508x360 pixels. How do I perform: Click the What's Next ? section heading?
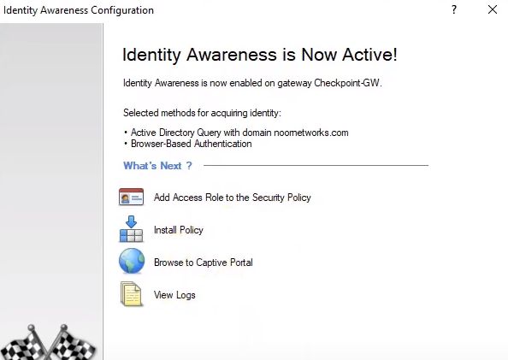(157, 166)
